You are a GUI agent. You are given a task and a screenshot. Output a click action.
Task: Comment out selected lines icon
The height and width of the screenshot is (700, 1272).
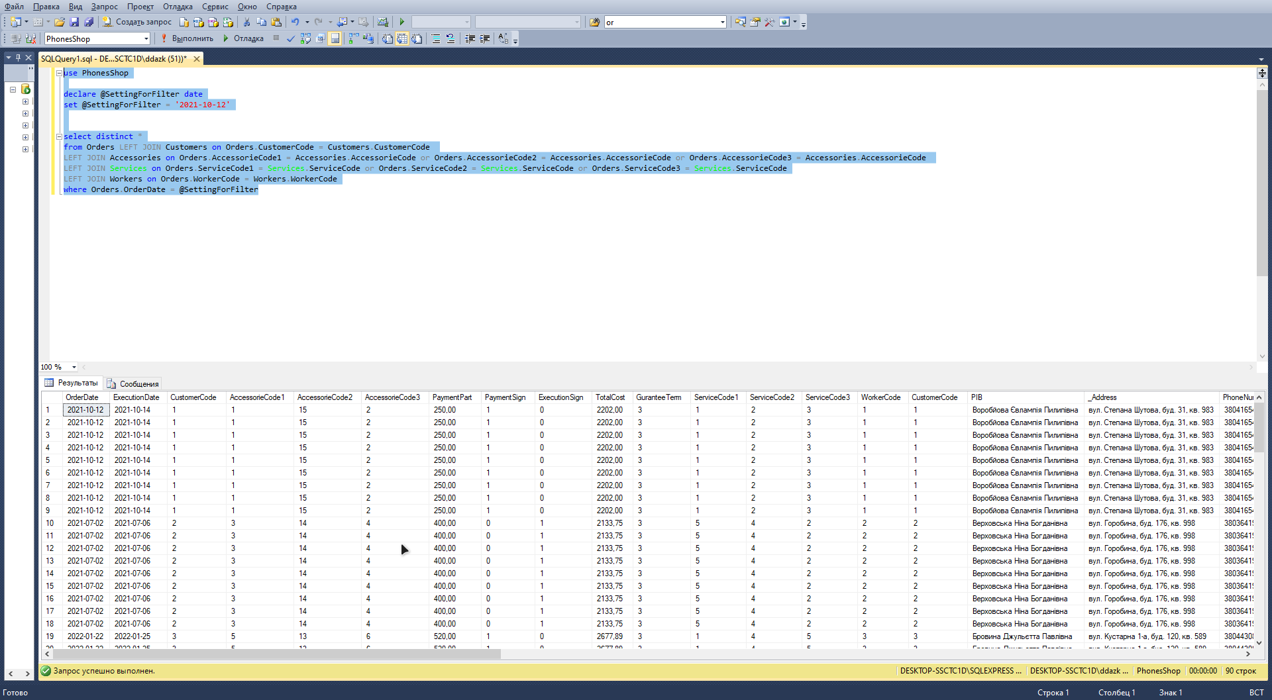(x=436, y=38)
